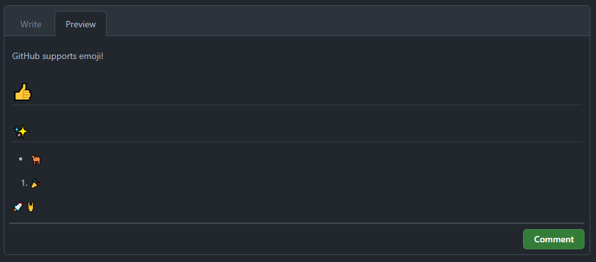Click the horizontal rule under sparkles heading
The image size is (596, 262).
(297, 141)
